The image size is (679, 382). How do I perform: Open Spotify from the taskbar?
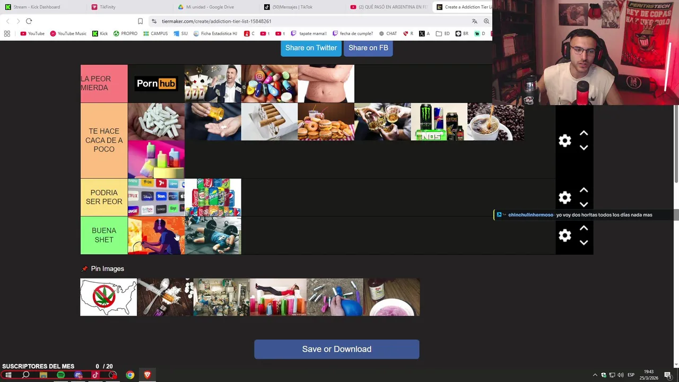click(x=60, y=375)
